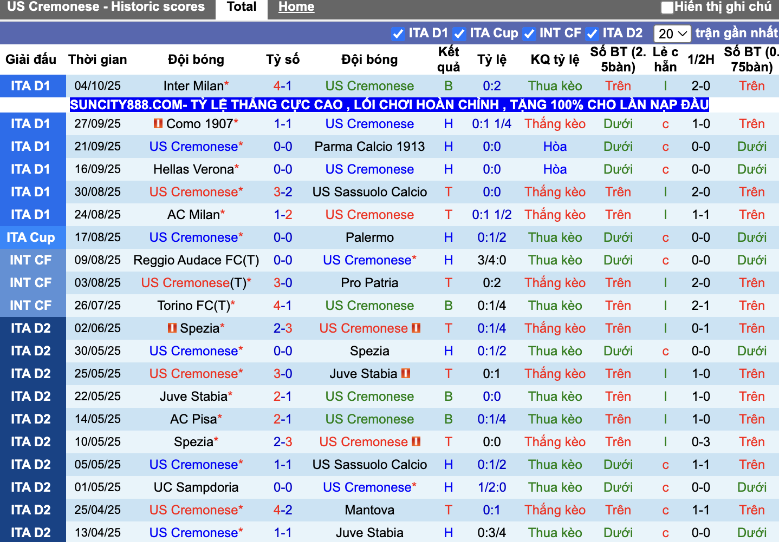Click the INT CF label on 09/08/25 row
The width and height of the screenshot is (779, 542).
(x=31, y=260)
